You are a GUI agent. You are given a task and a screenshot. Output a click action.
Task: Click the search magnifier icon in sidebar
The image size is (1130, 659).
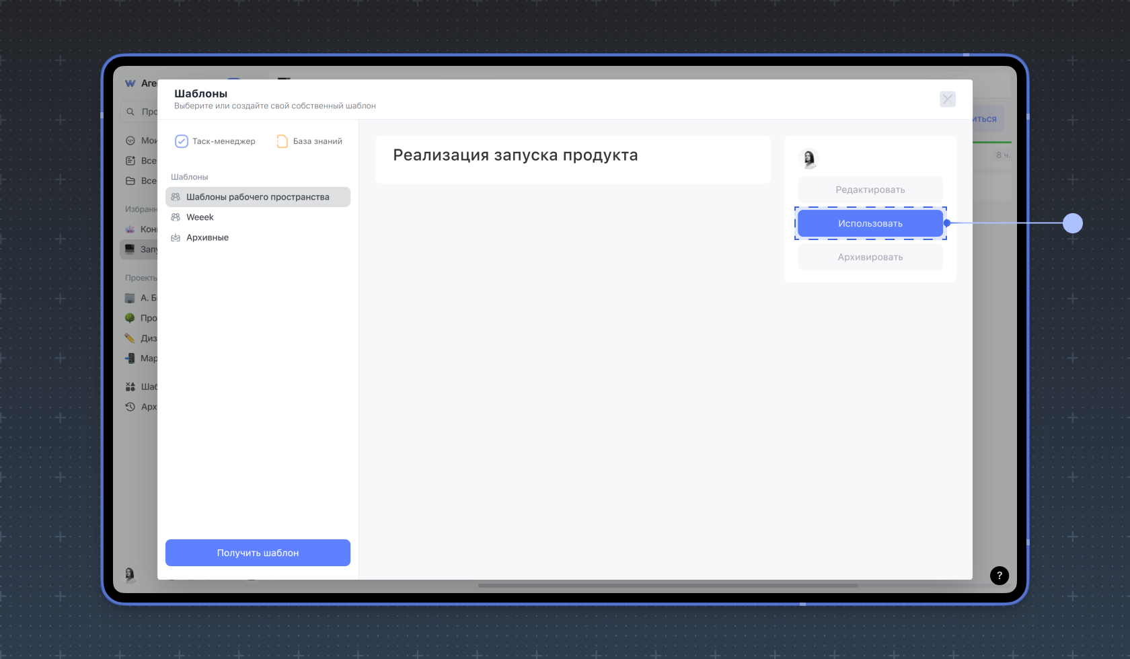(130, 112)
